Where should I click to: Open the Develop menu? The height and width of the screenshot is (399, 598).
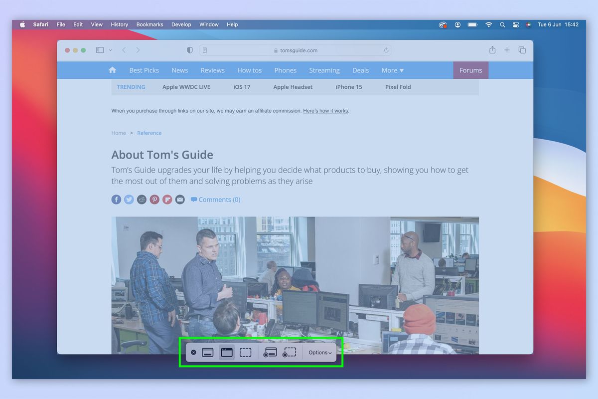click(181, 24)
